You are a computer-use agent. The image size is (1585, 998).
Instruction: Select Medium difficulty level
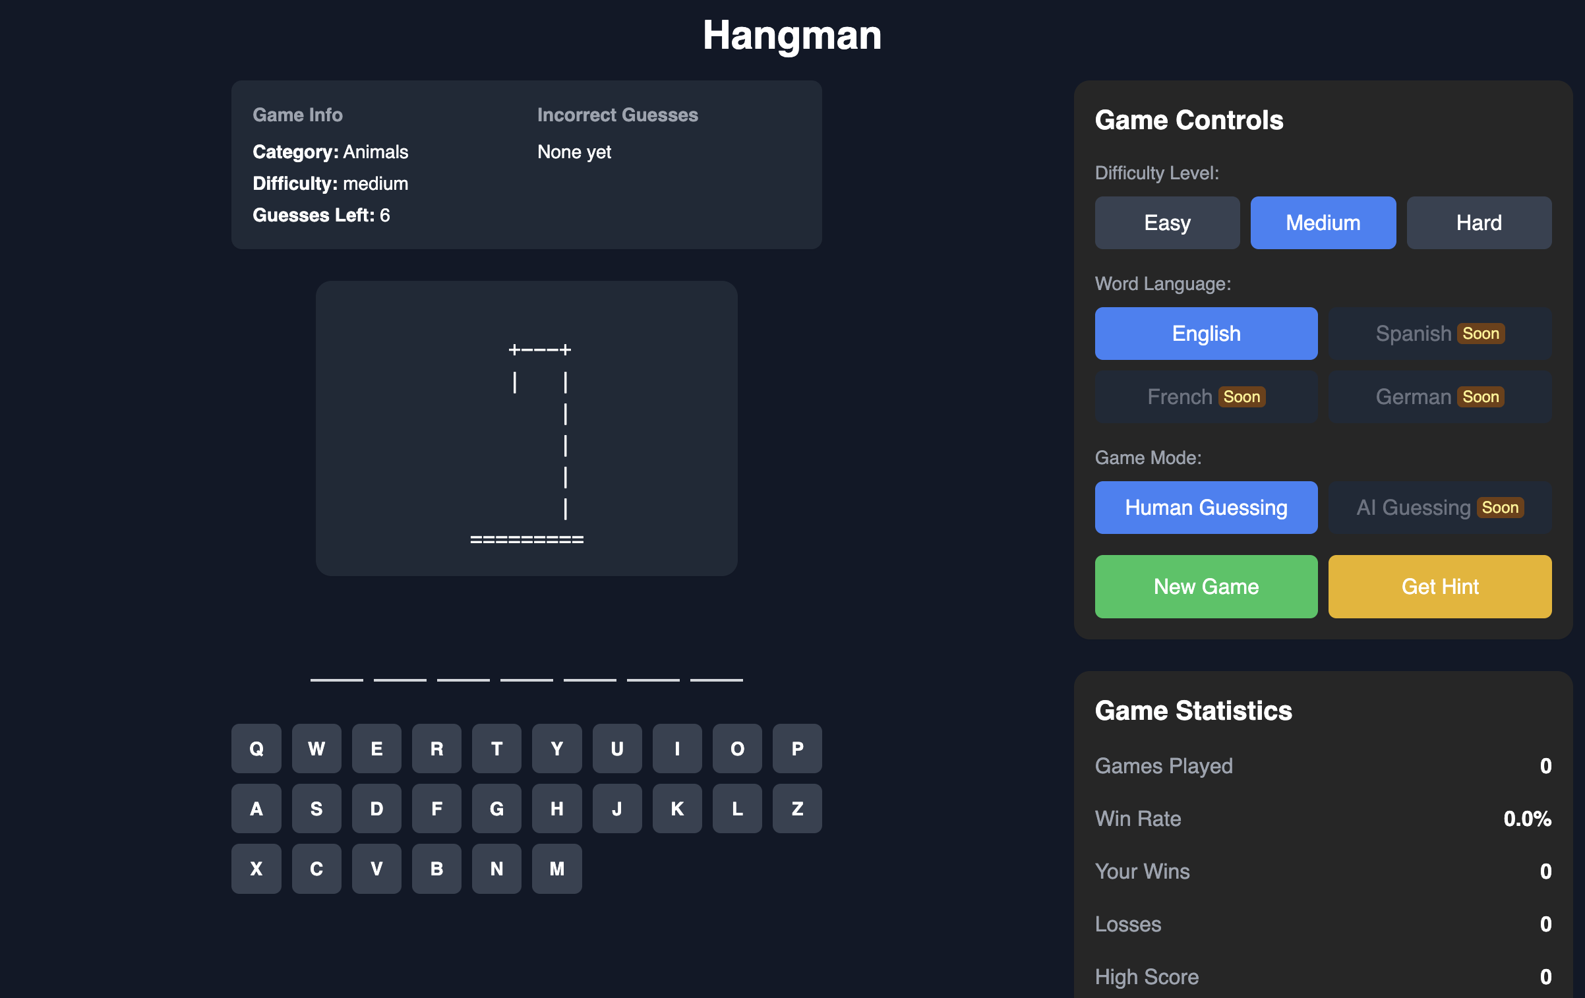point(1323,222)
